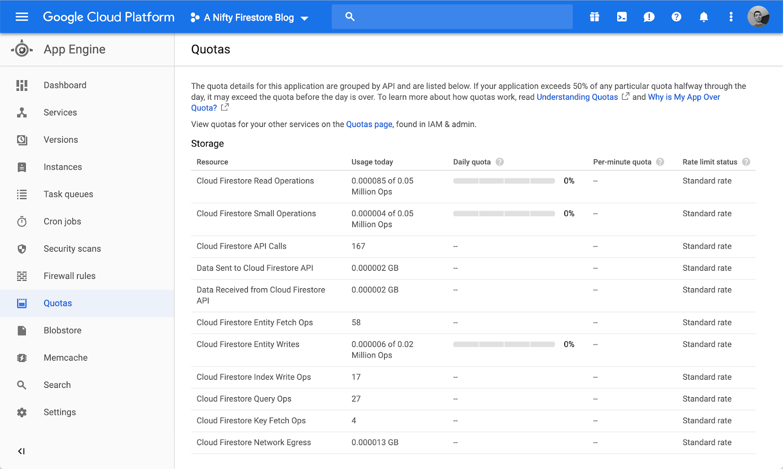Open the gift free trial icon

point(594,17)
